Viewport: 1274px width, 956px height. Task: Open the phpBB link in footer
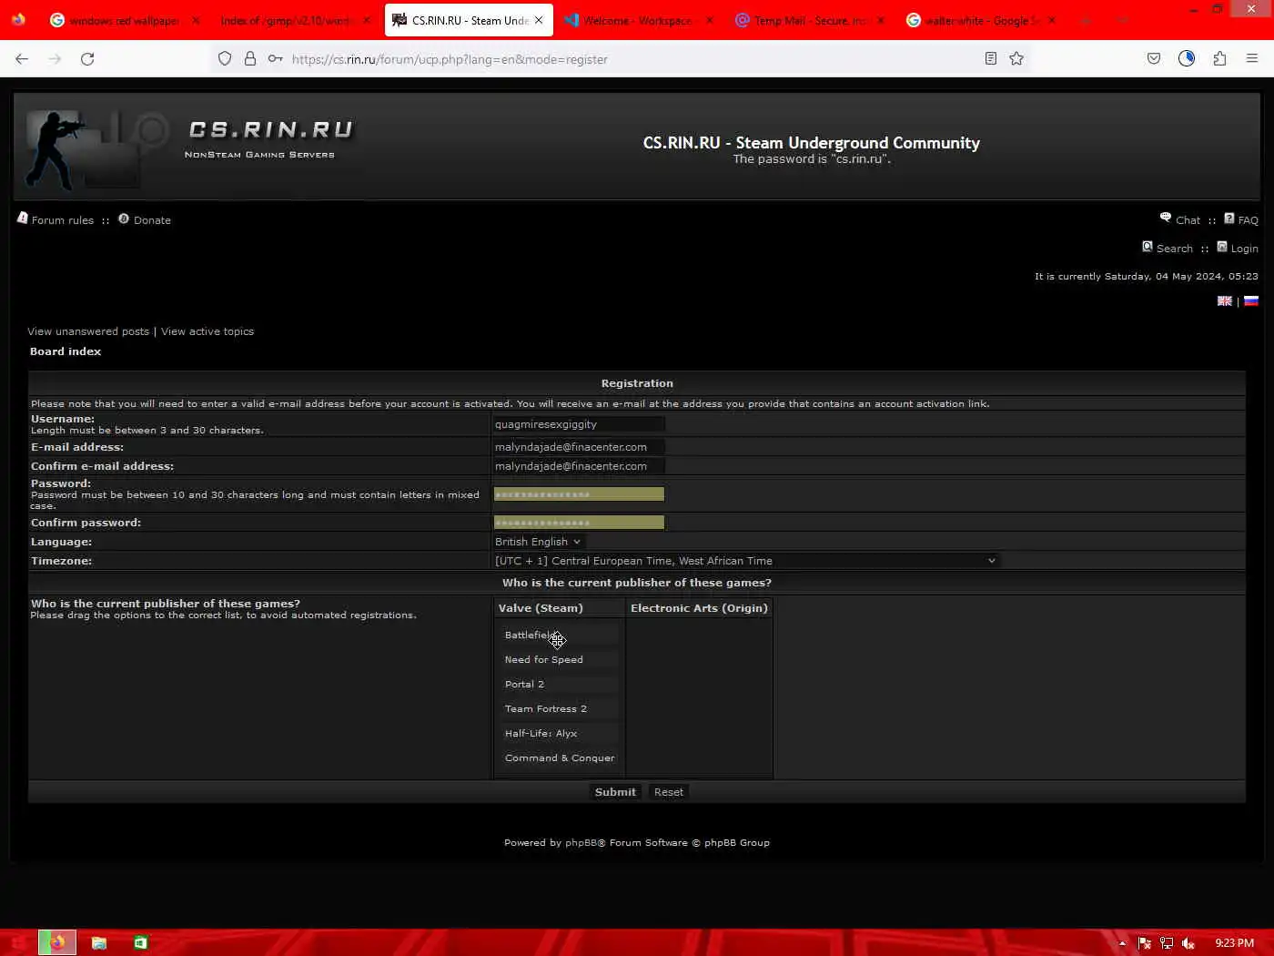tap(580, 843)
